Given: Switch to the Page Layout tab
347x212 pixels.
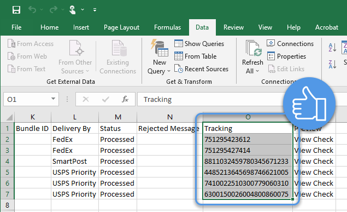Looking at the screenshot, I should point(121,27).
